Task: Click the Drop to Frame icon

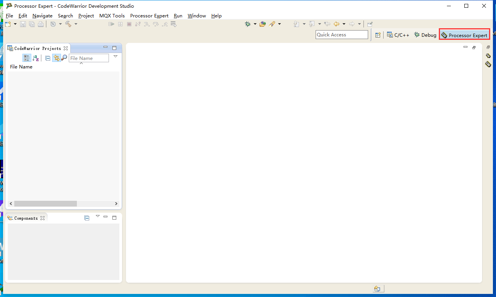Action: point(173,24)
